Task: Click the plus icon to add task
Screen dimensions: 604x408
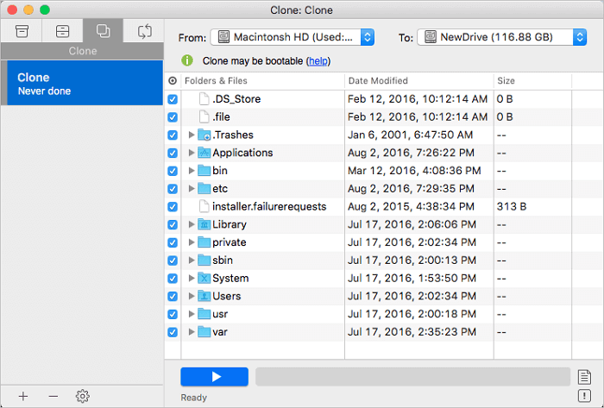Action: pos(23,396)
